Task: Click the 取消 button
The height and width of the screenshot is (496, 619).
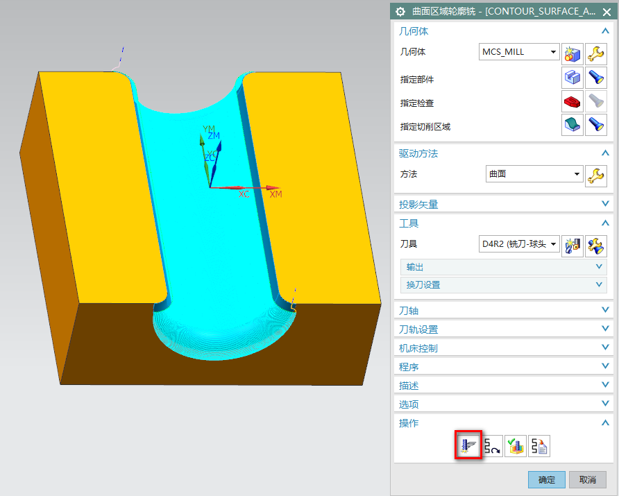Action: pyautogui.click(x=588, y=479)
